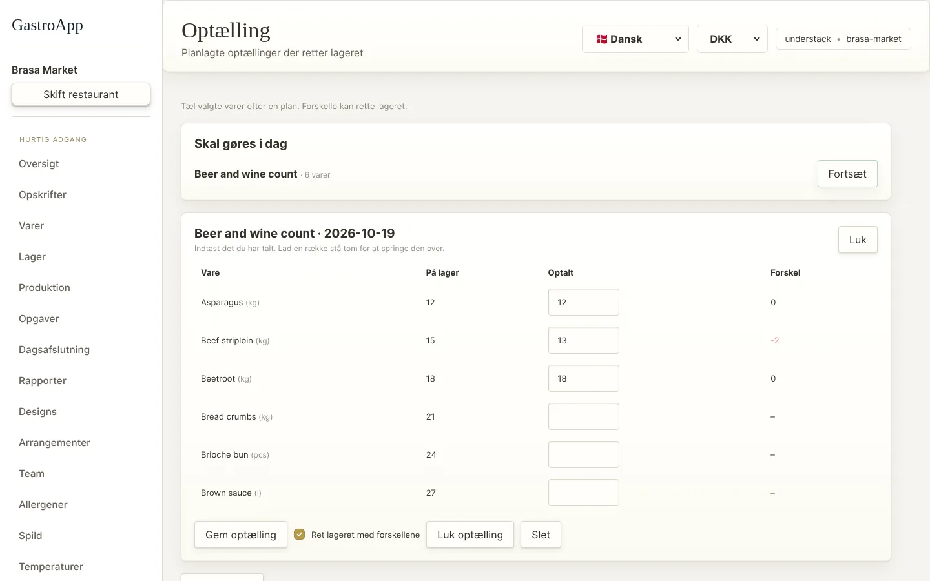
Task: Open Team in the sidebar
Action: tap(32, 474)
